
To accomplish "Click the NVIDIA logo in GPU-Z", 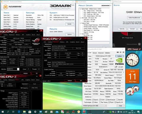I will click(x=120, y=61).
